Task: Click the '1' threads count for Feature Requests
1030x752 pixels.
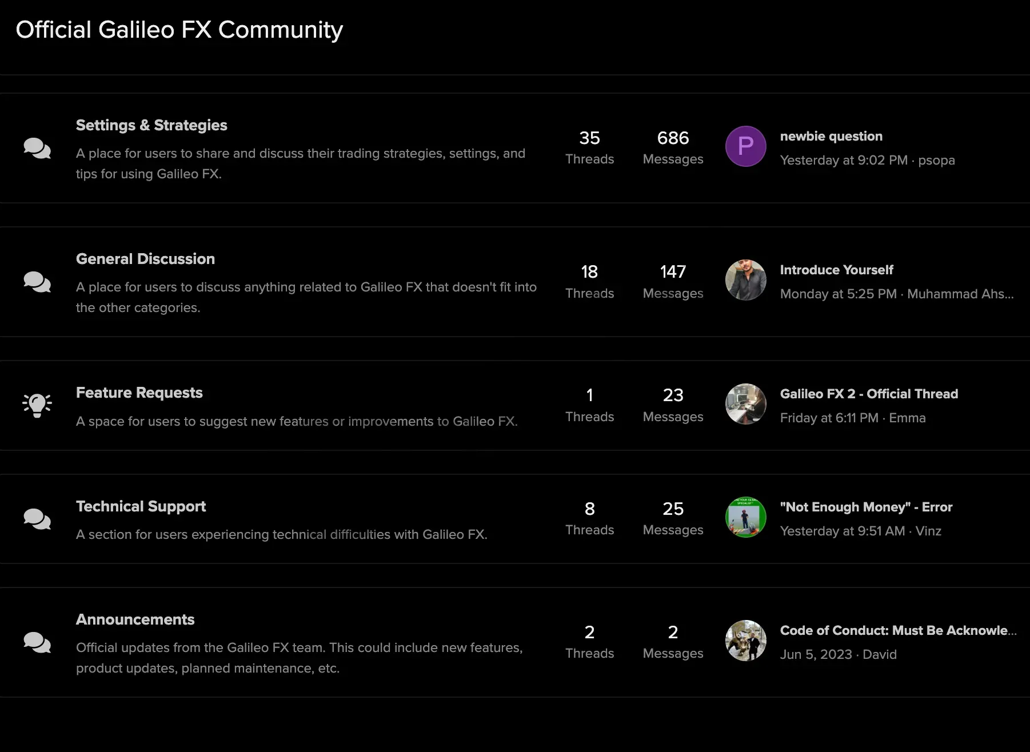Action: pos(589,395)
